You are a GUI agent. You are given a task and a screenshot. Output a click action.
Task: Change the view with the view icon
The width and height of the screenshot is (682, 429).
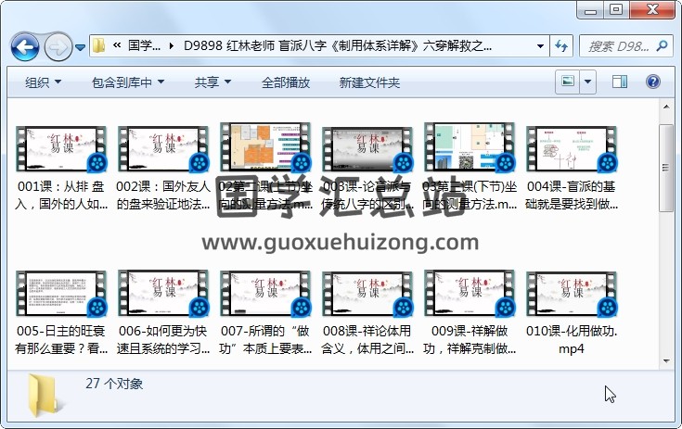(x=567, y=82)
